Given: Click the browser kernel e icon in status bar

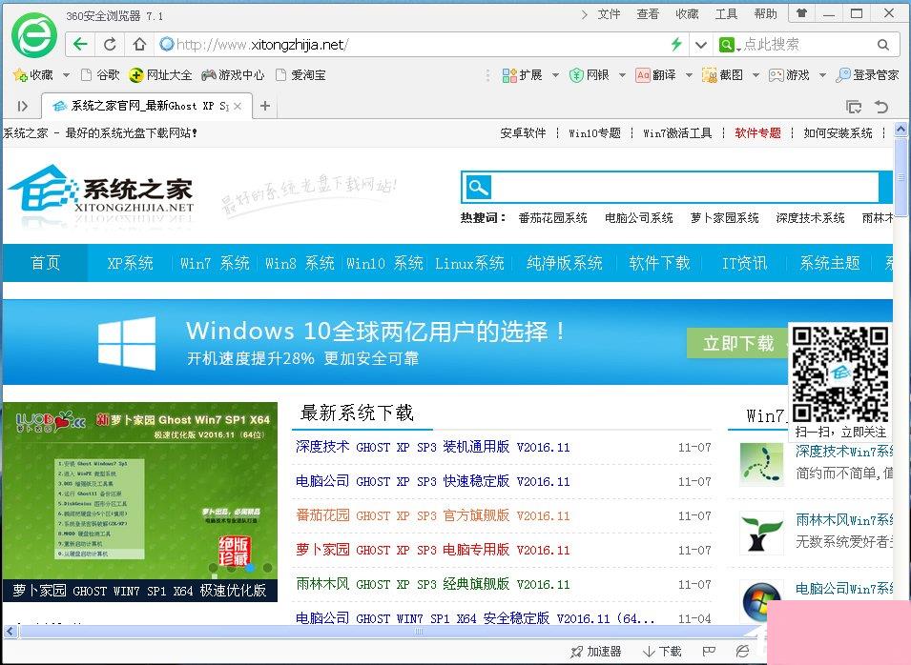Looking at the screenshot, I should [x=742, y=651].
